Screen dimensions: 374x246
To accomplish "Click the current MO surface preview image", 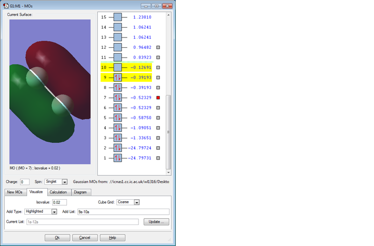I will tap(50, 92).
